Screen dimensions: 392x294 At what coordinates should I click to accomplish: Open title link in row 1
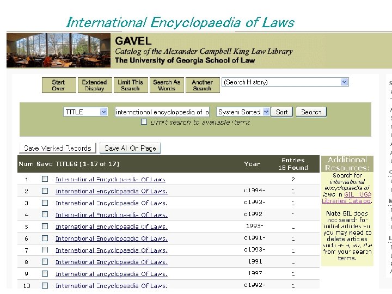[x=111, y=180]
